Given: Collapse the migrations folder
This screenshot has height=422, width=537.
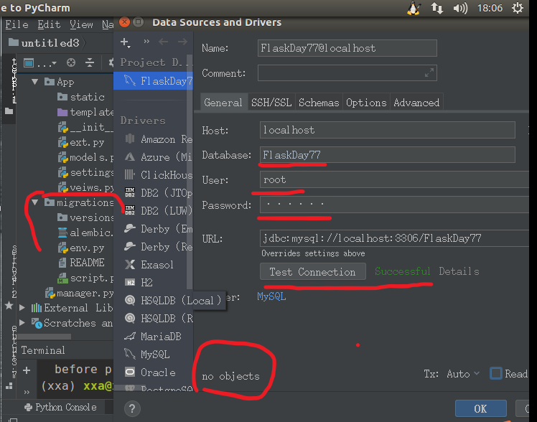Looking at the screenshot, I should point(35,202).
